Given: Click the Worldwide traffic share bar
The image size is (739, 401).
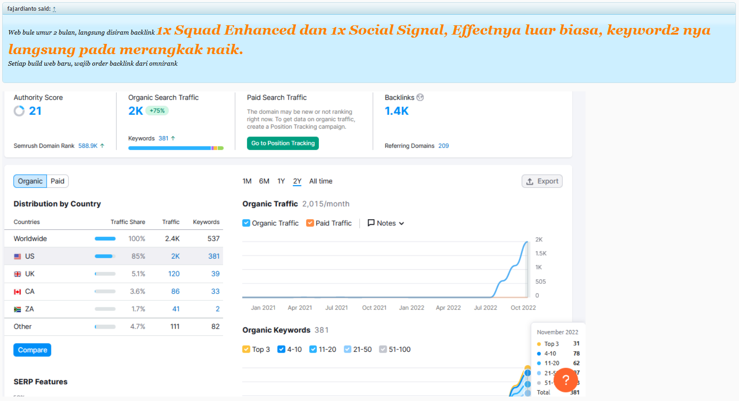Looking at the screenshot, I should pyautogui.click(x=105, y=239).
